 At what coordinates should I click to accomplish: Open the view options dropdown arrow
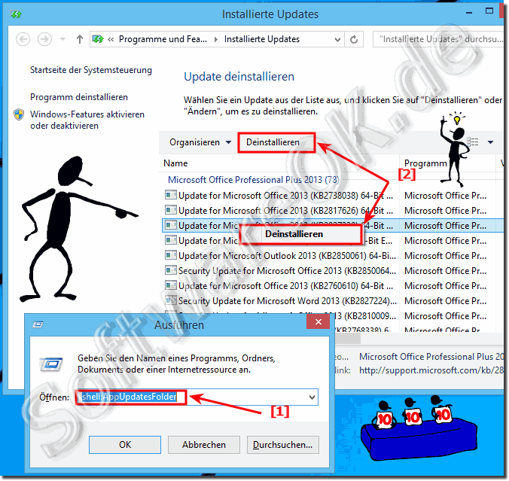tap(490, 142)
